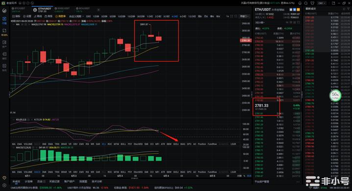Click the diamond icon at sidebar bottom
The width and height of the screenshot is (352, 191).
tap(4, 178)
